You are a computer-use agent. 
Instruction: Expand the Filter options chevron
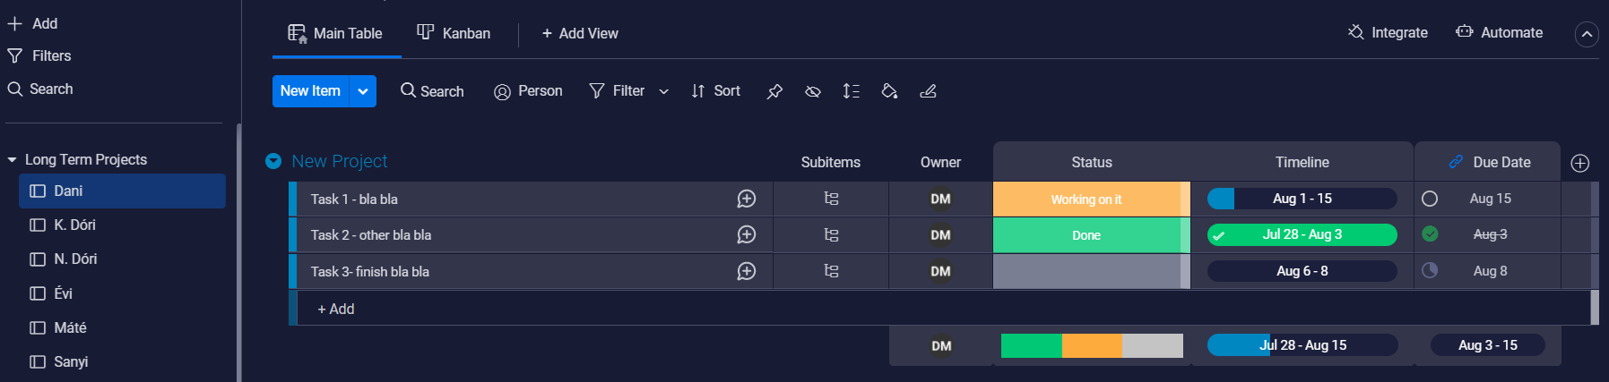coord(663,91)
